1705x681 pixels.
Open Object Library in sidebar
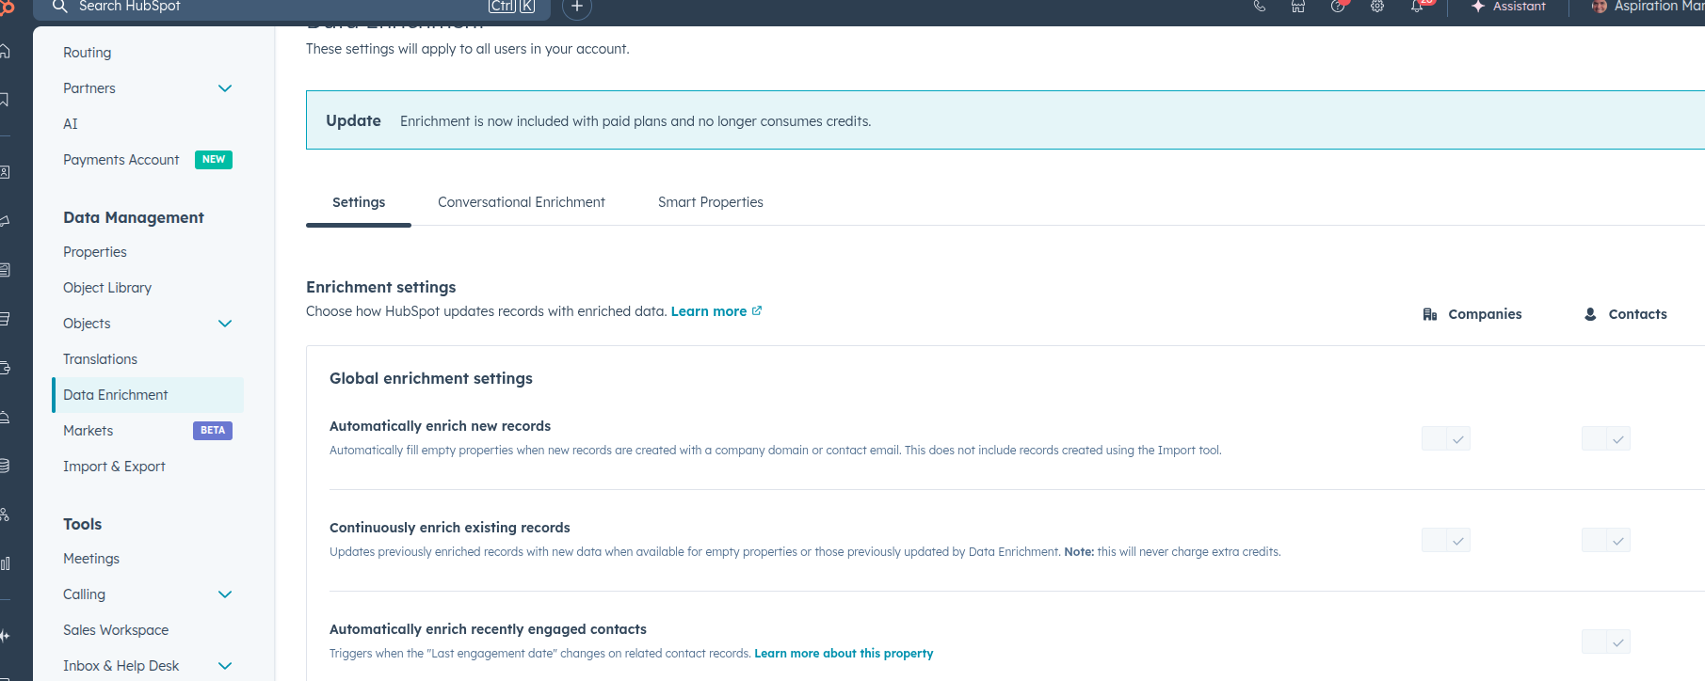tap(107, 288)
